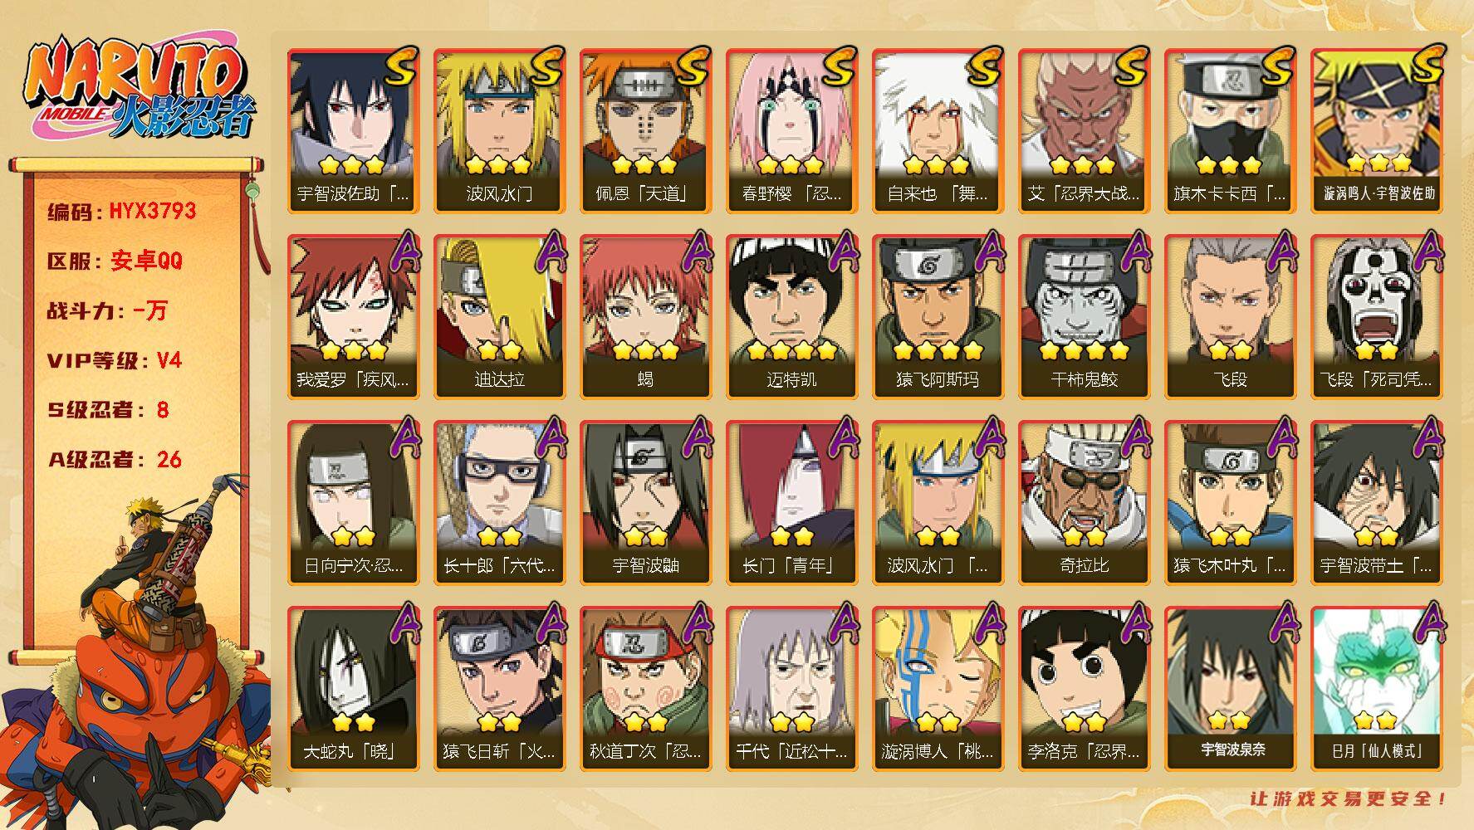Click the 奇拉比 sunglasses ninja card

pos(1084,502)
